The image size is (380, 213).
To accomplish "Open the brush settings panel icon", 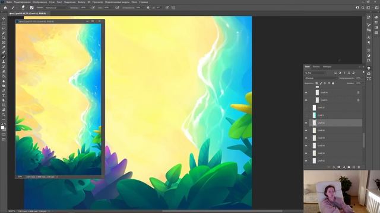I will (31, 8).
